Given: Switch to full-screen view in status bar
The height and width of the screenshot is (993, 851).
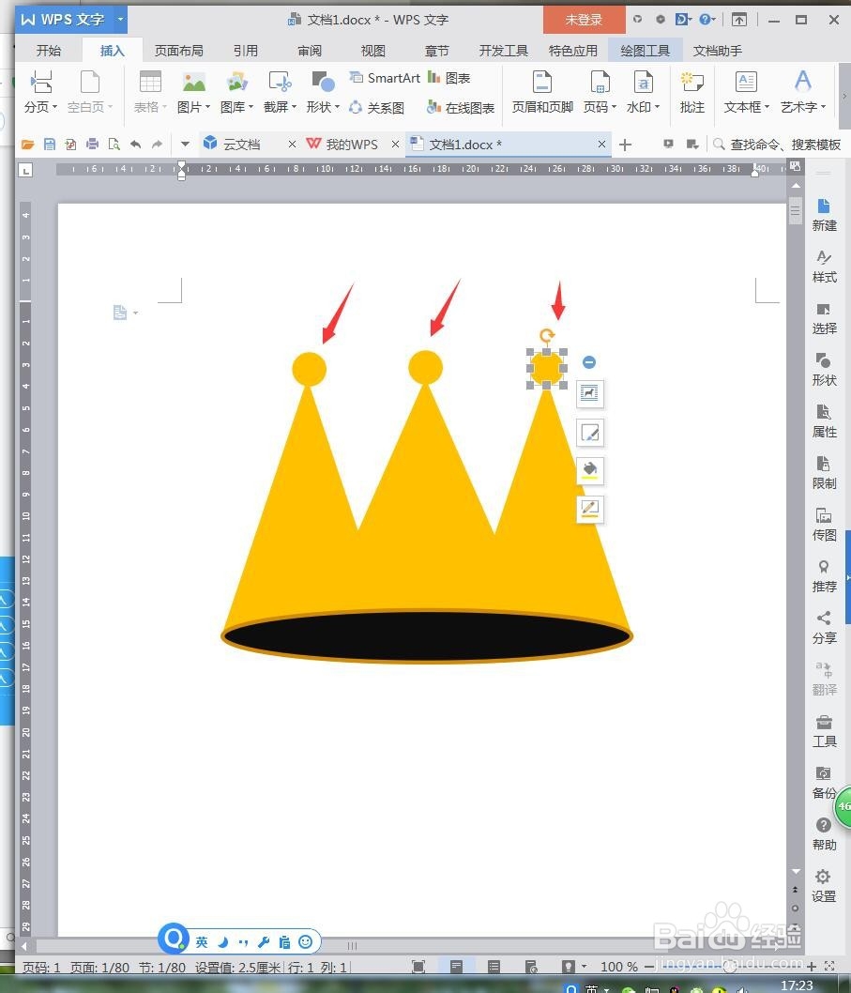Looking at the screenshot, I should [418, 967].
